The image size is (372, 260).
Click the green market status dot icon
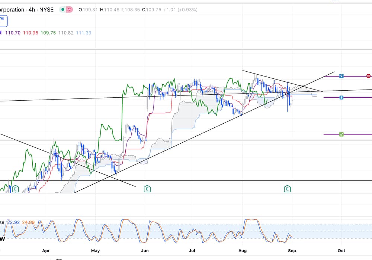coord(63,10)
